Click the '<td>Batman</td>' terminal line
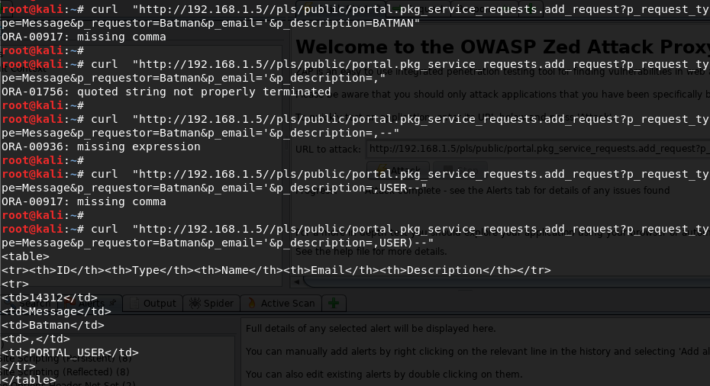This screenshot has height=386, width=710. (53, 325)
